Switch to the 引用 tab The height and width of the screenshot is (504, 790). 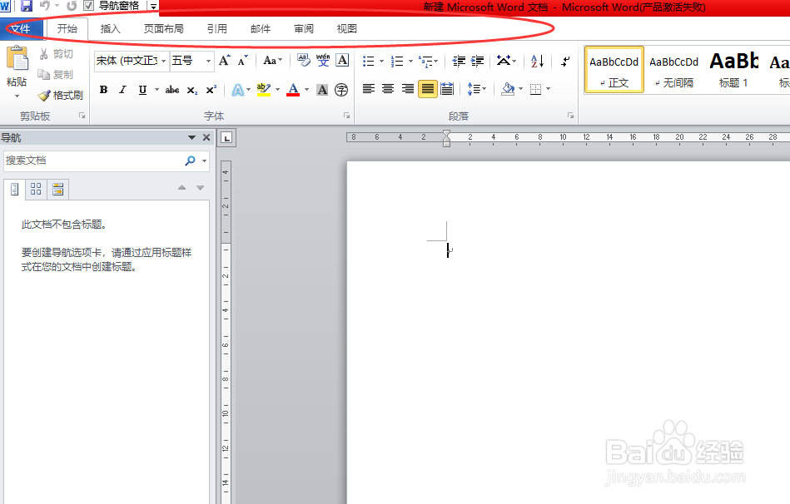pyautogui.click(x=217, y=29)
